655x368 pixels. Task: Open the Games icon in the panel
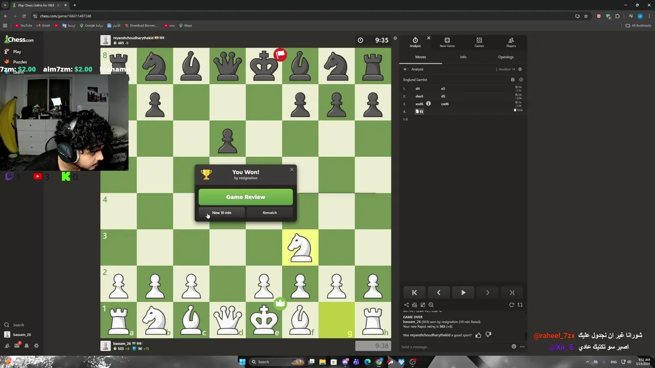[x=479, y=42]
